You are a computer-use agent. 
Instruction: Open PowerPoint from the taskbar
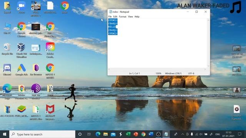(136, 134)
